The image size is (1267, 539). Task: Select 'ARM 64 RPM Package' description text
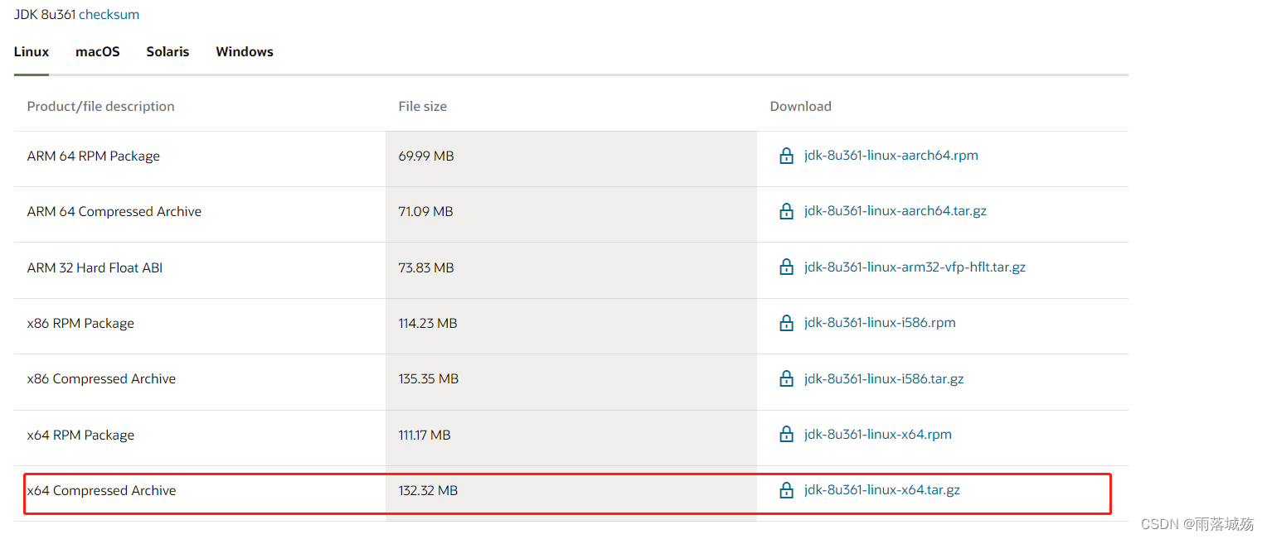pos(94,156)
